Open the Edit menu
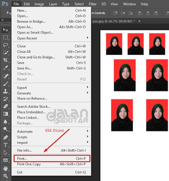169x181 pixels. point(27,4)
